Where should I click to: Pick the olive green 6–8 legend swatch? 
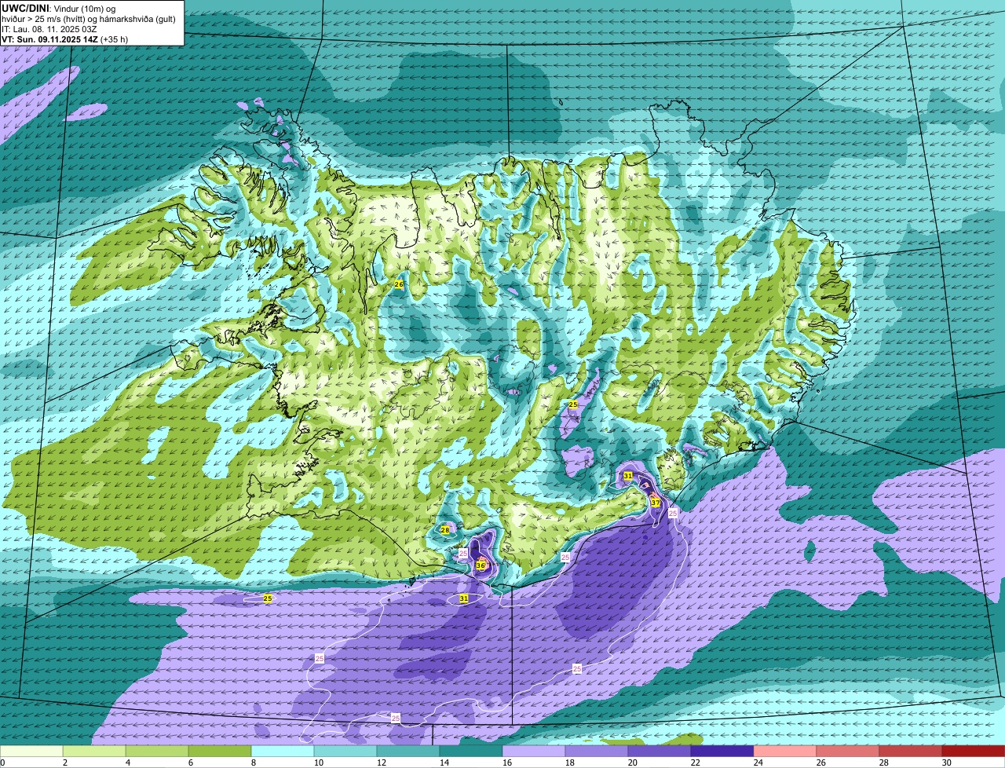click(220, 752)
